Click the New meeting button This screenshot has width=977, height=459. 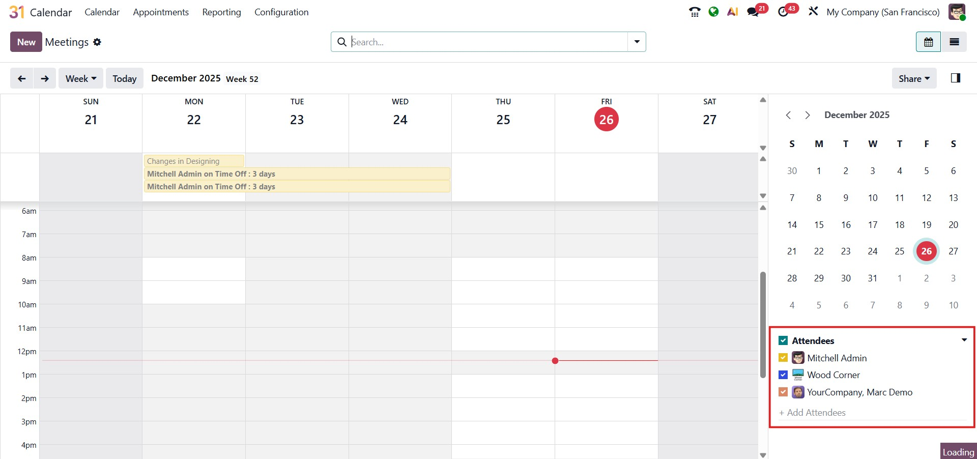pos(26,42)
